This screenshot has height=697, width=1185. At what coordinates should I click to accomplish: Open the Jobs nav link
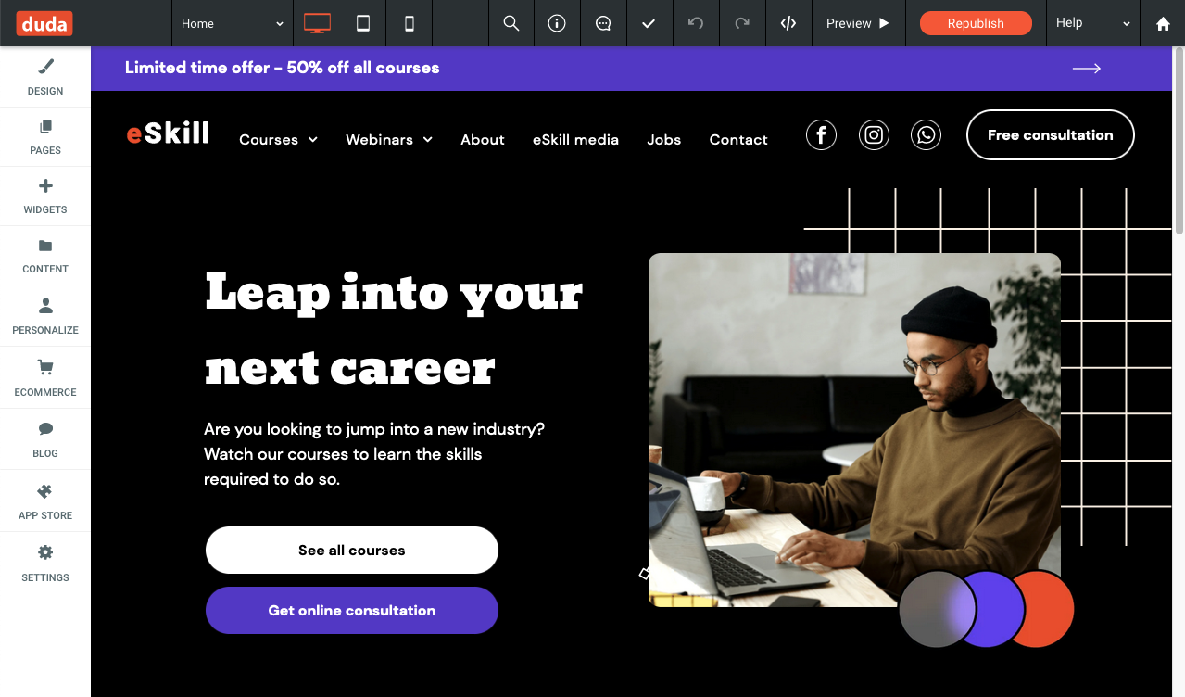[x=664, y=140]
